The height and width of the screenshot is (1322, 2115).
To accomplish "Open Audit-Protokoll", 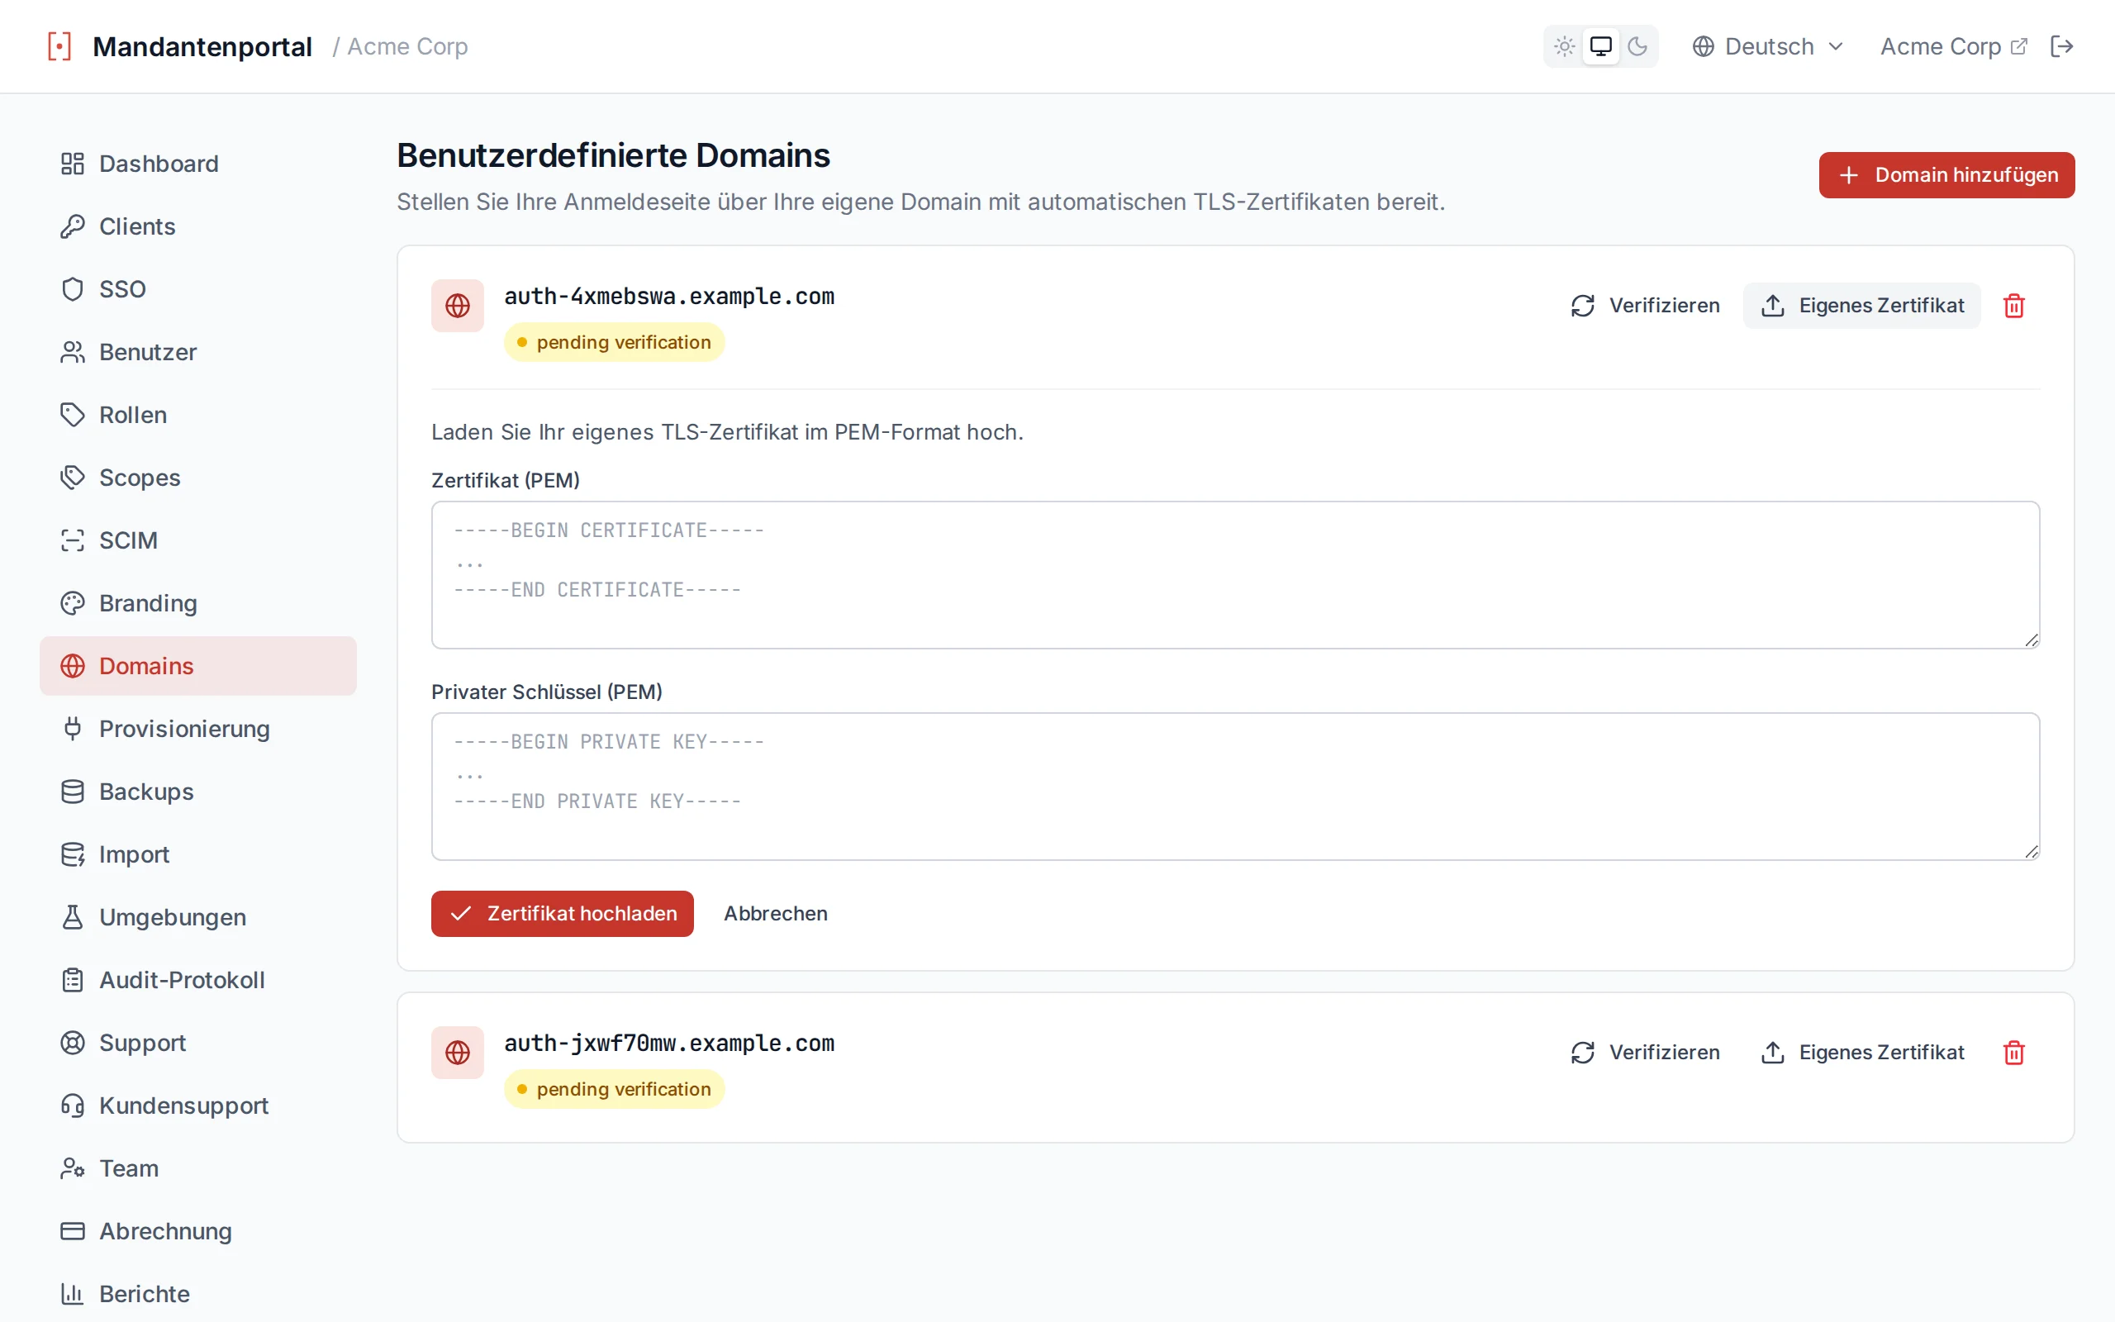I will (198, 980).
